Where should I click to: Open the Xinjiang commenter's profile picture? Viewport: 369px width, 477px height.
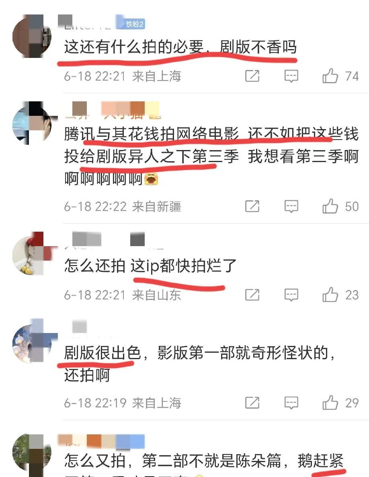pyautogui.click(x=32, y=123)
